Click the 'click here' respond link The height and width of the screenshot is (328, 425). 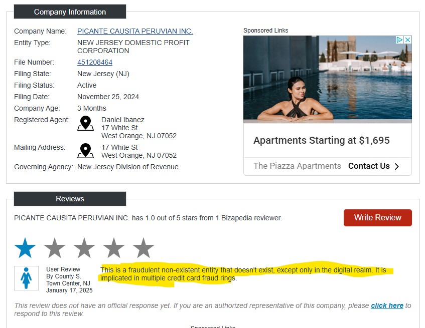click(x=387, y=305)
